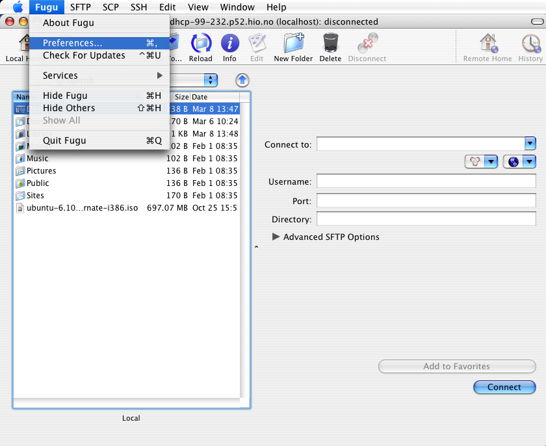Expand the Services submenu
The width and height of the screenshot is (546, 446).
tap(99, 75)
